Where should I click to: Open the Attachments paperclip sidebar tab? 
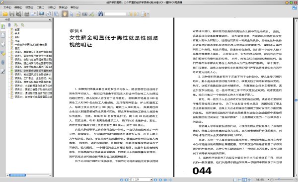(3, 62)
